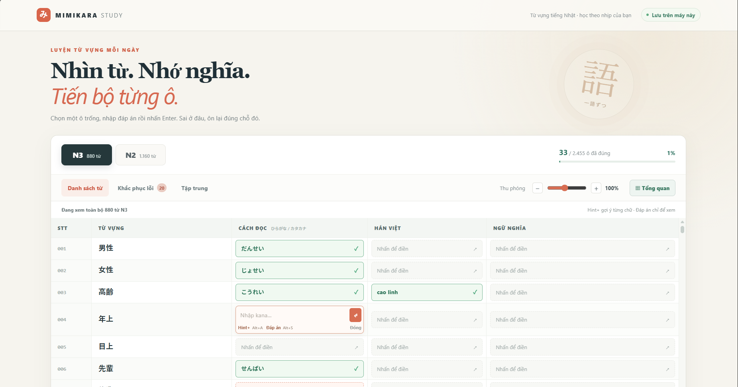Click the answered こうれい reading cell
738x387 pixels.
(300, 292)
